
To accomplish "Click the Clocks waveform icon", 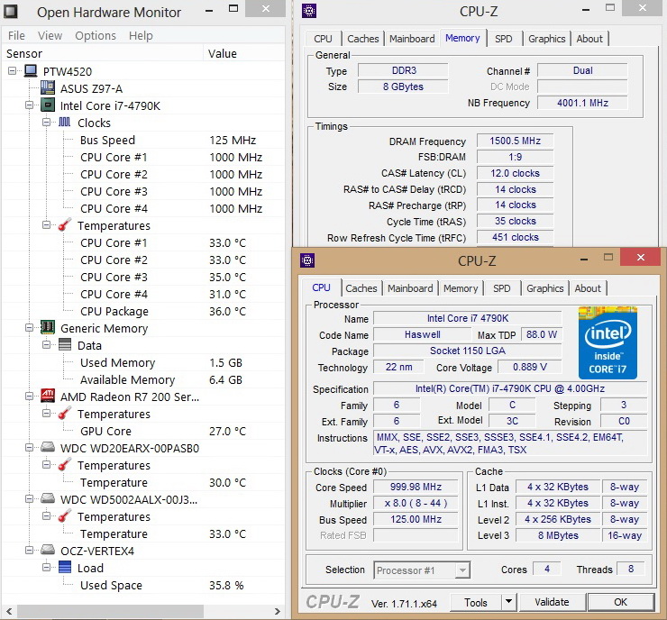I will 64,123.
